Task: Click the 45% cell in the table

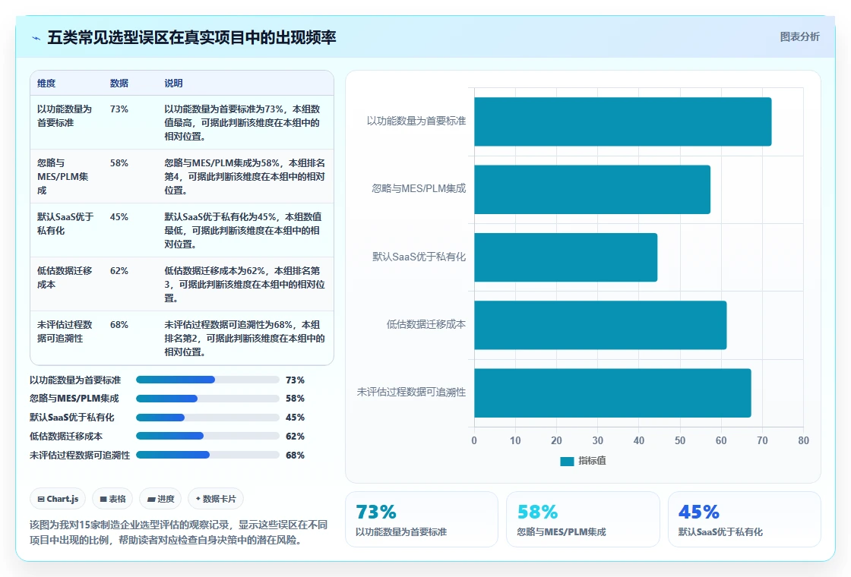Action: point(119,217)
